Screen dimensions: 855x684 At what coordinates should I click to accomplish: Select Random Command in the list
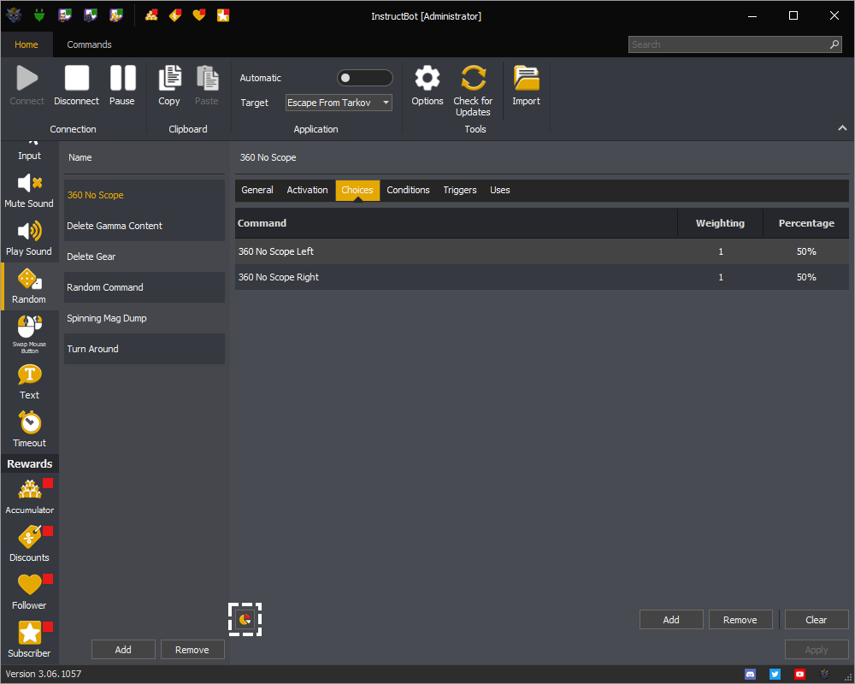coord(144,287)
